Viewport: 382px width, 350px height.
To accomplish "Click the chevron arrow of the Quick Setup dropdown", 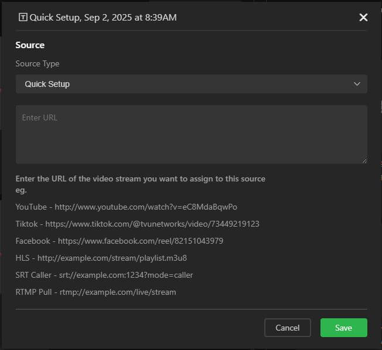I will click(357, 84).
